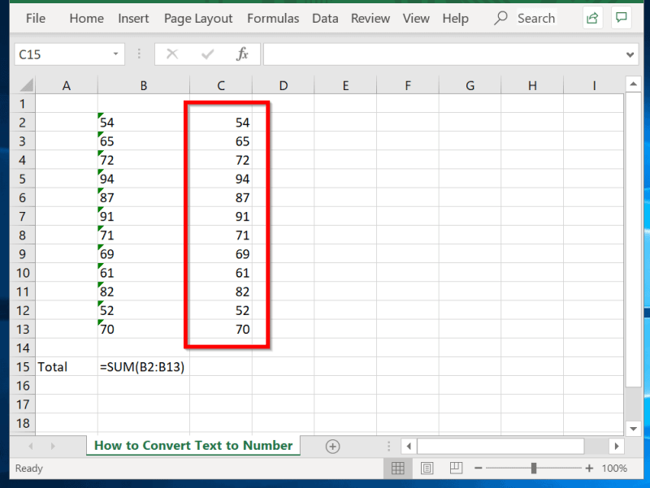Add a new sheet with the plus button
650x488 pixels.
(333, 446)
